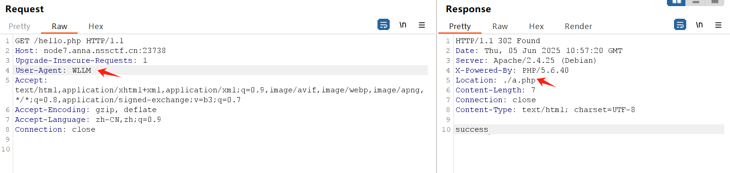Toggle word wrap icon in Request panel
The width and height of the screenshot is (730, 173).
[x=384, y=25]
